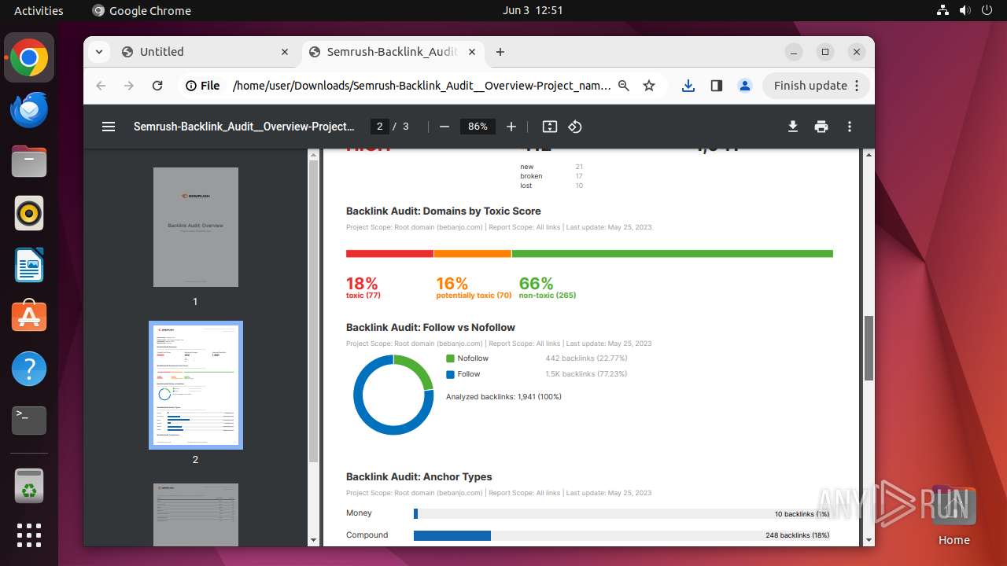Click "Backlink Audit: Follow vs Nofollow" heading
This screenshot has height=566, width=1007.
[430, 327]
